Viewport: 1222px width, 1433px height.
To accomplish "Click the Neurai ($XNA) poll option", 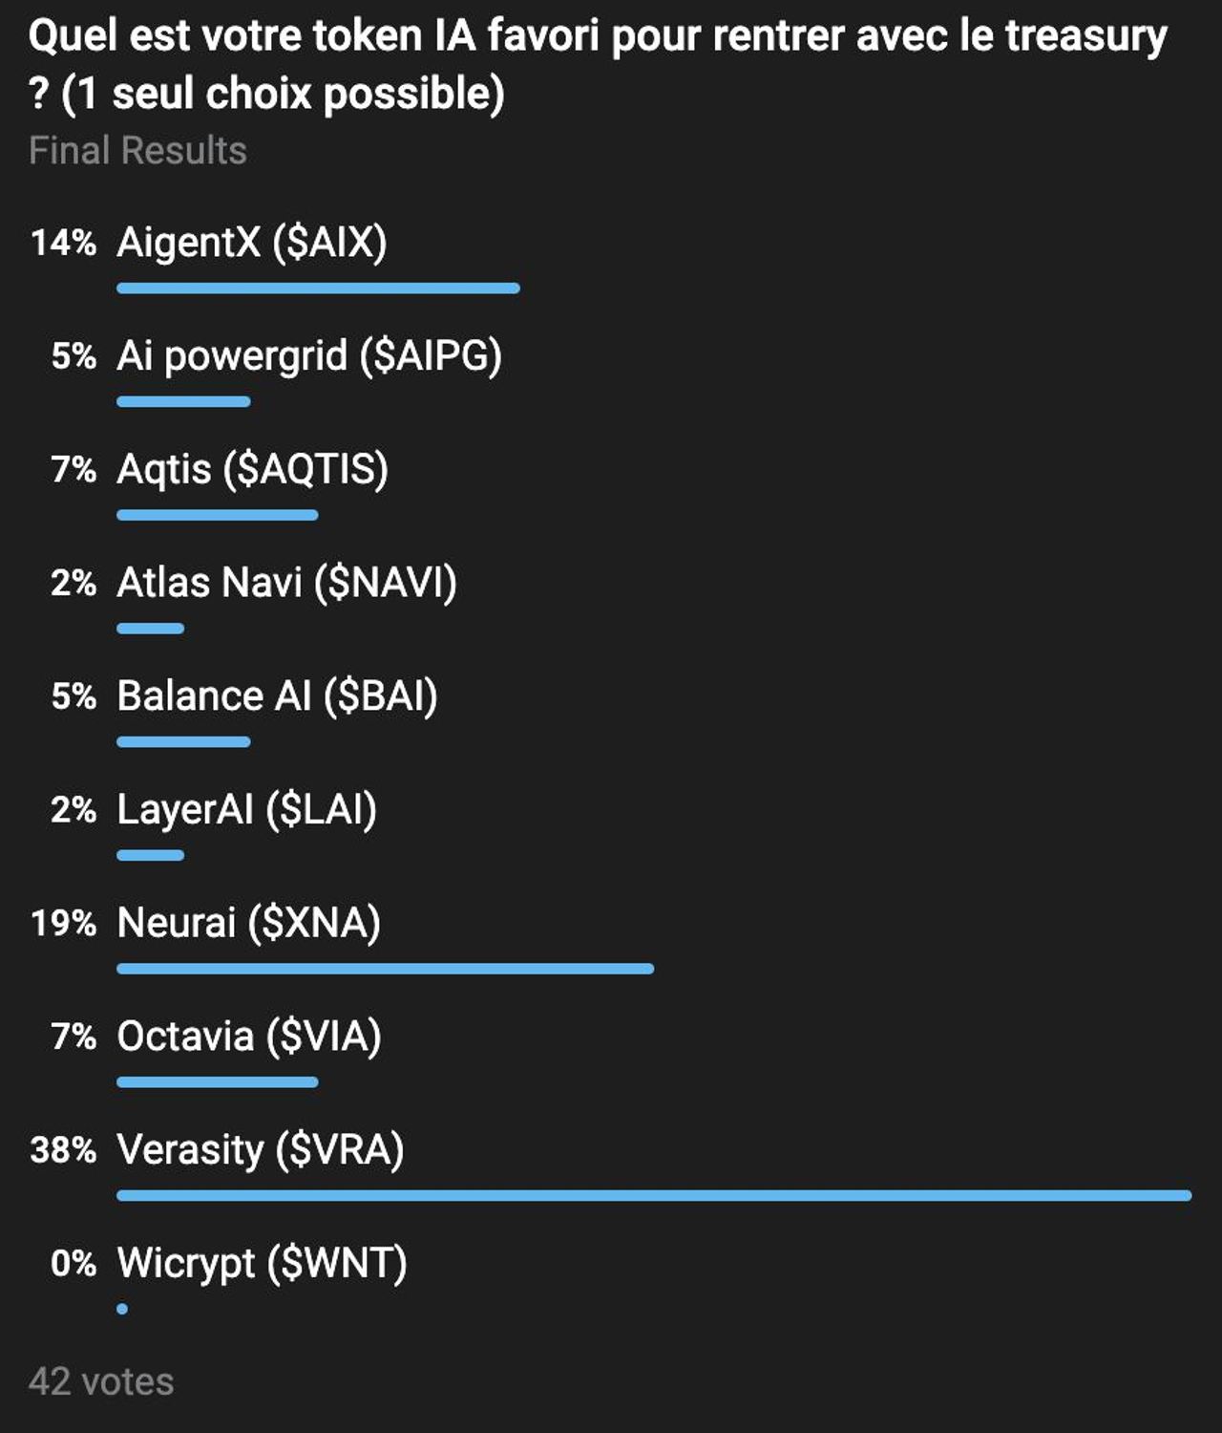I will 248,923.
